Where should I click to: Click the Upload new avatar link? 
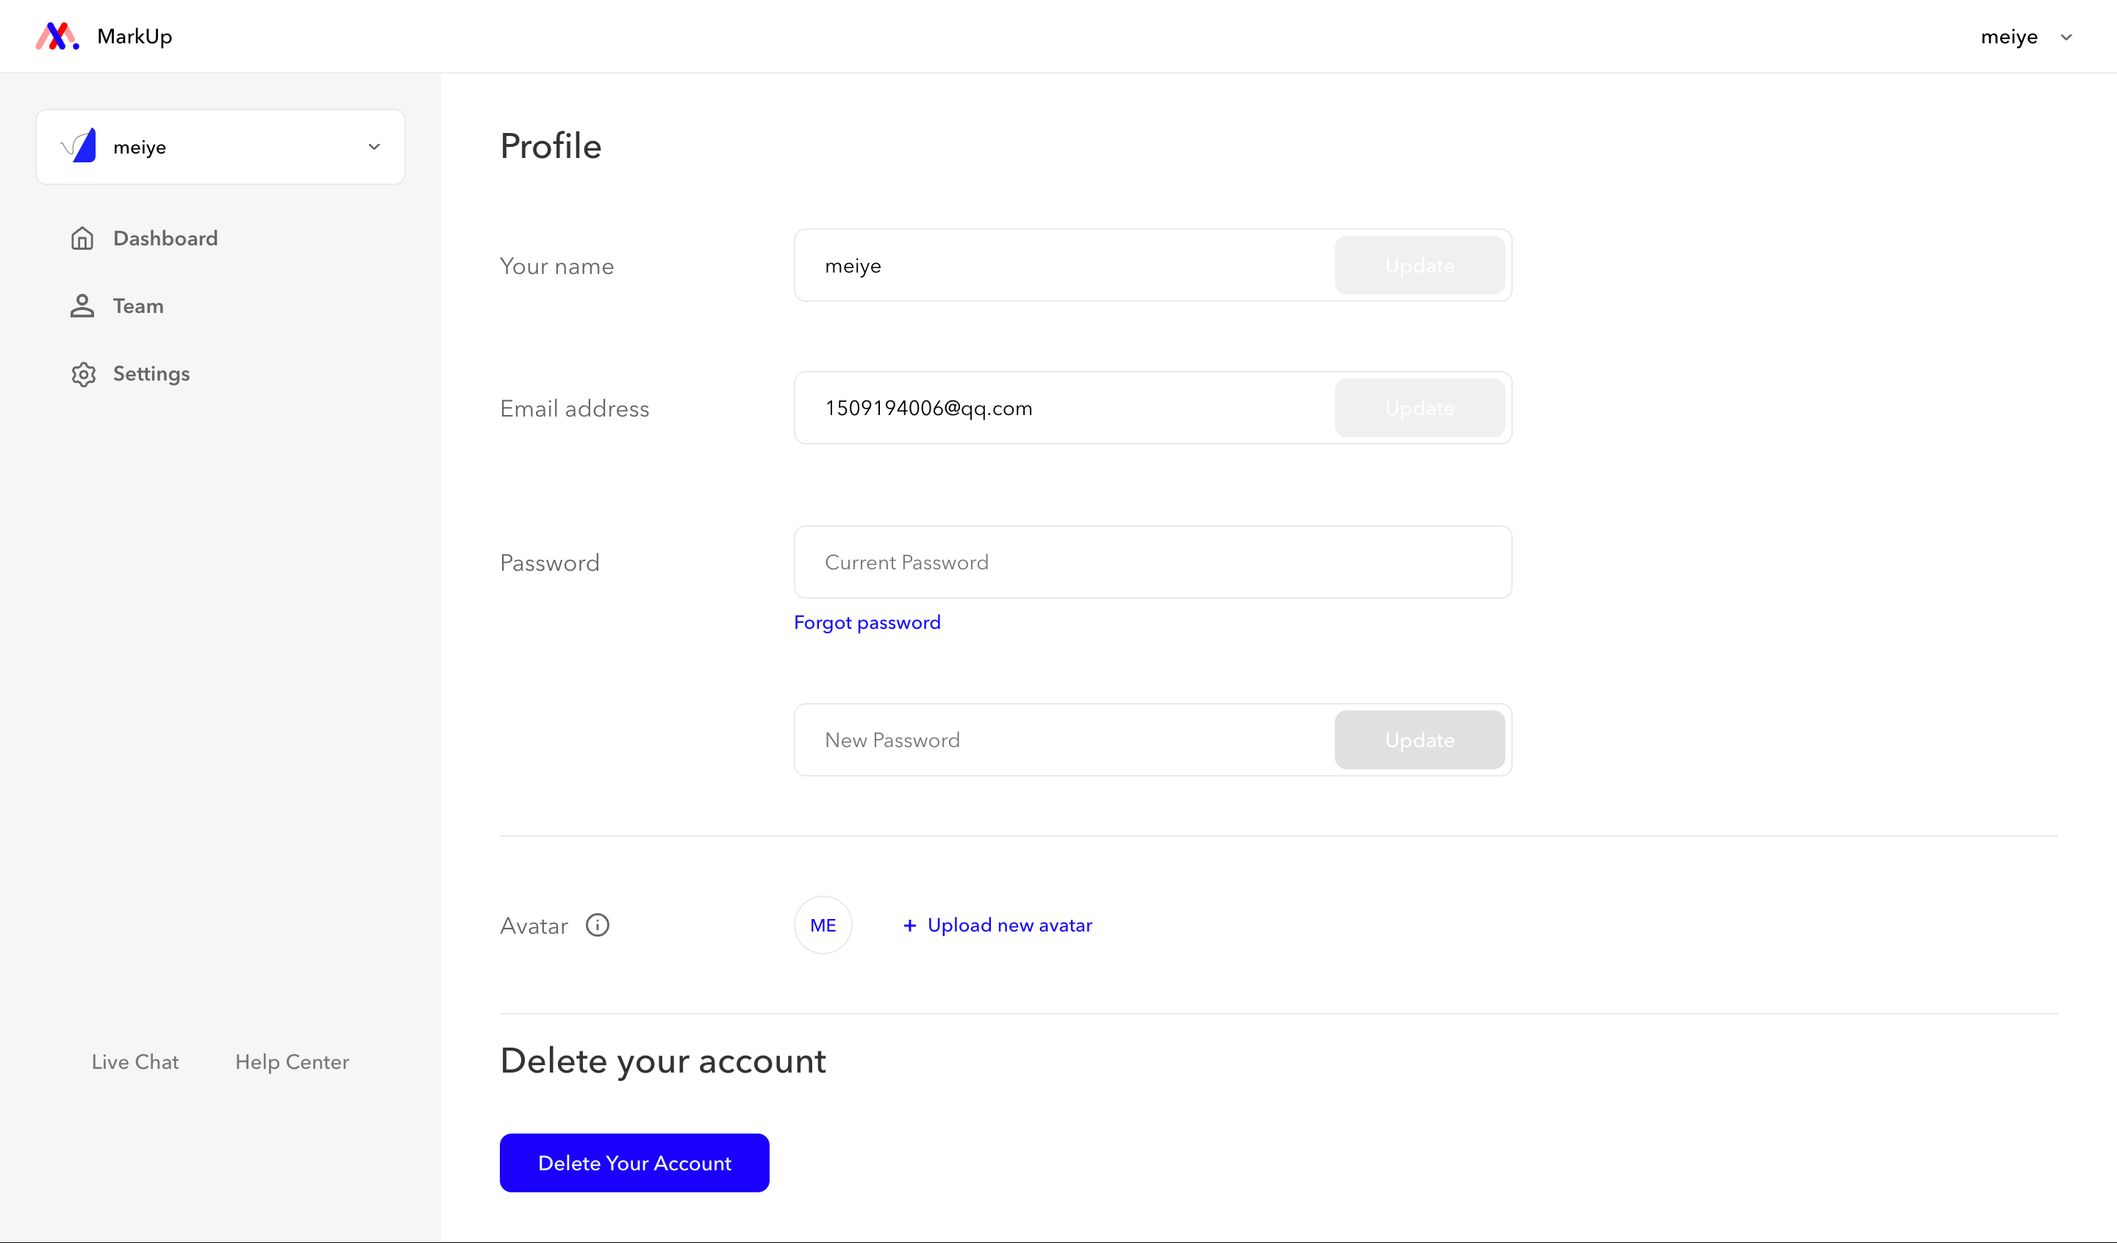pyautogui.click(x=1010, y=925)
